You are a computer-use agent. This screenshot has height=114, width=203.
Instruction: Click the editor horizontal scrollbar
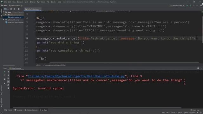(124, 63)
